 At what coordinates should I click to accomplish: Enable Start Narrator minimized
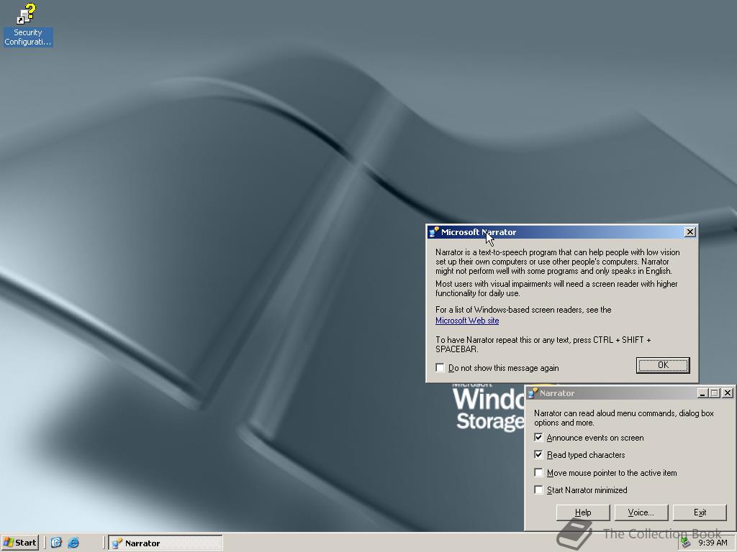click(x=538, y=489)
